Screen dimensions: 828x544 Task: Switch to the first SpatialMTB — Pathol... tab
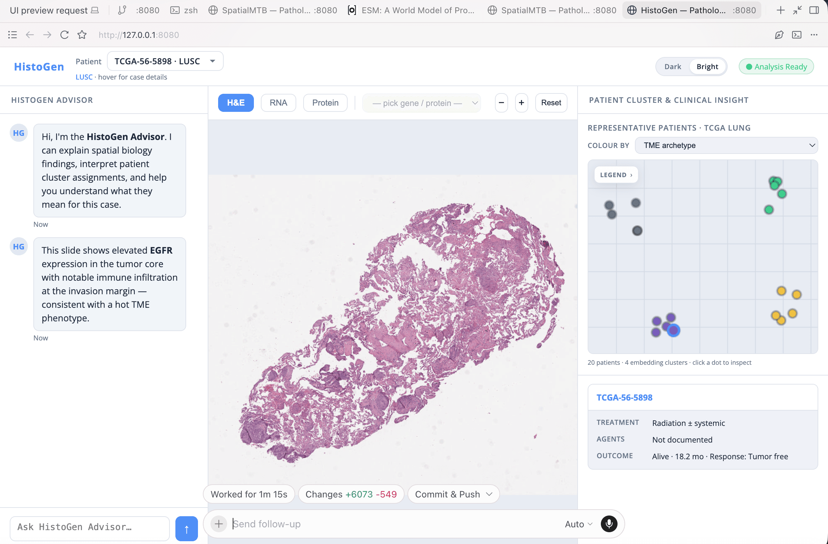273,10
